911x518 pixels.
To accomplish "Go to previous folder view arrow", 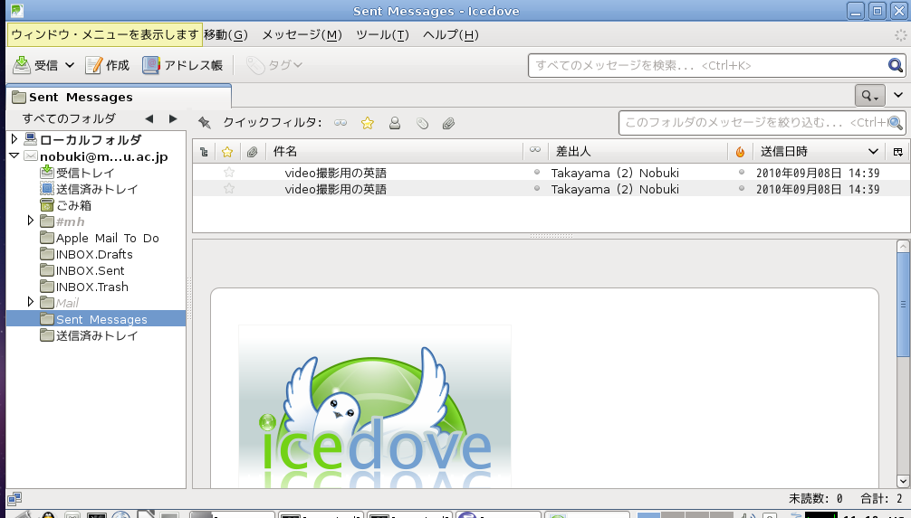I will pos(149,119).
